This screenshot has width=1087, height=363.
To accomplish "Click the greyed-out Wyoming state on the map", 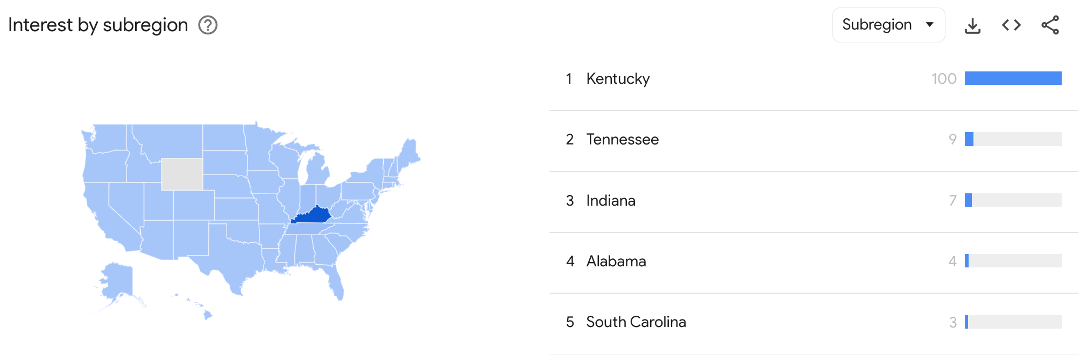I will (182, 173).
